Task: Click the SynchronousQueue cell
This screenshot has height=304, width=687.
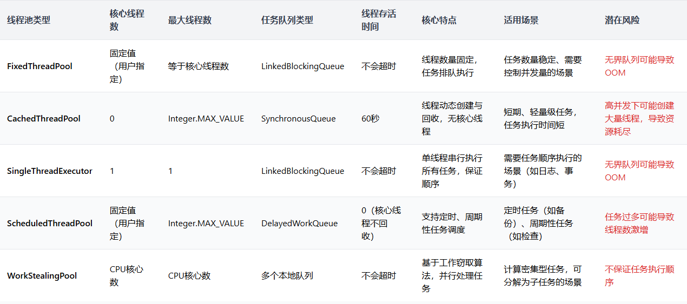Action: point(298,118)
